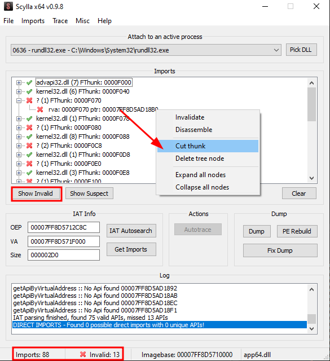Click the Get Imports button
This screenshot has width=330, height=361.
pyautogui.click(x=131, y=249)
